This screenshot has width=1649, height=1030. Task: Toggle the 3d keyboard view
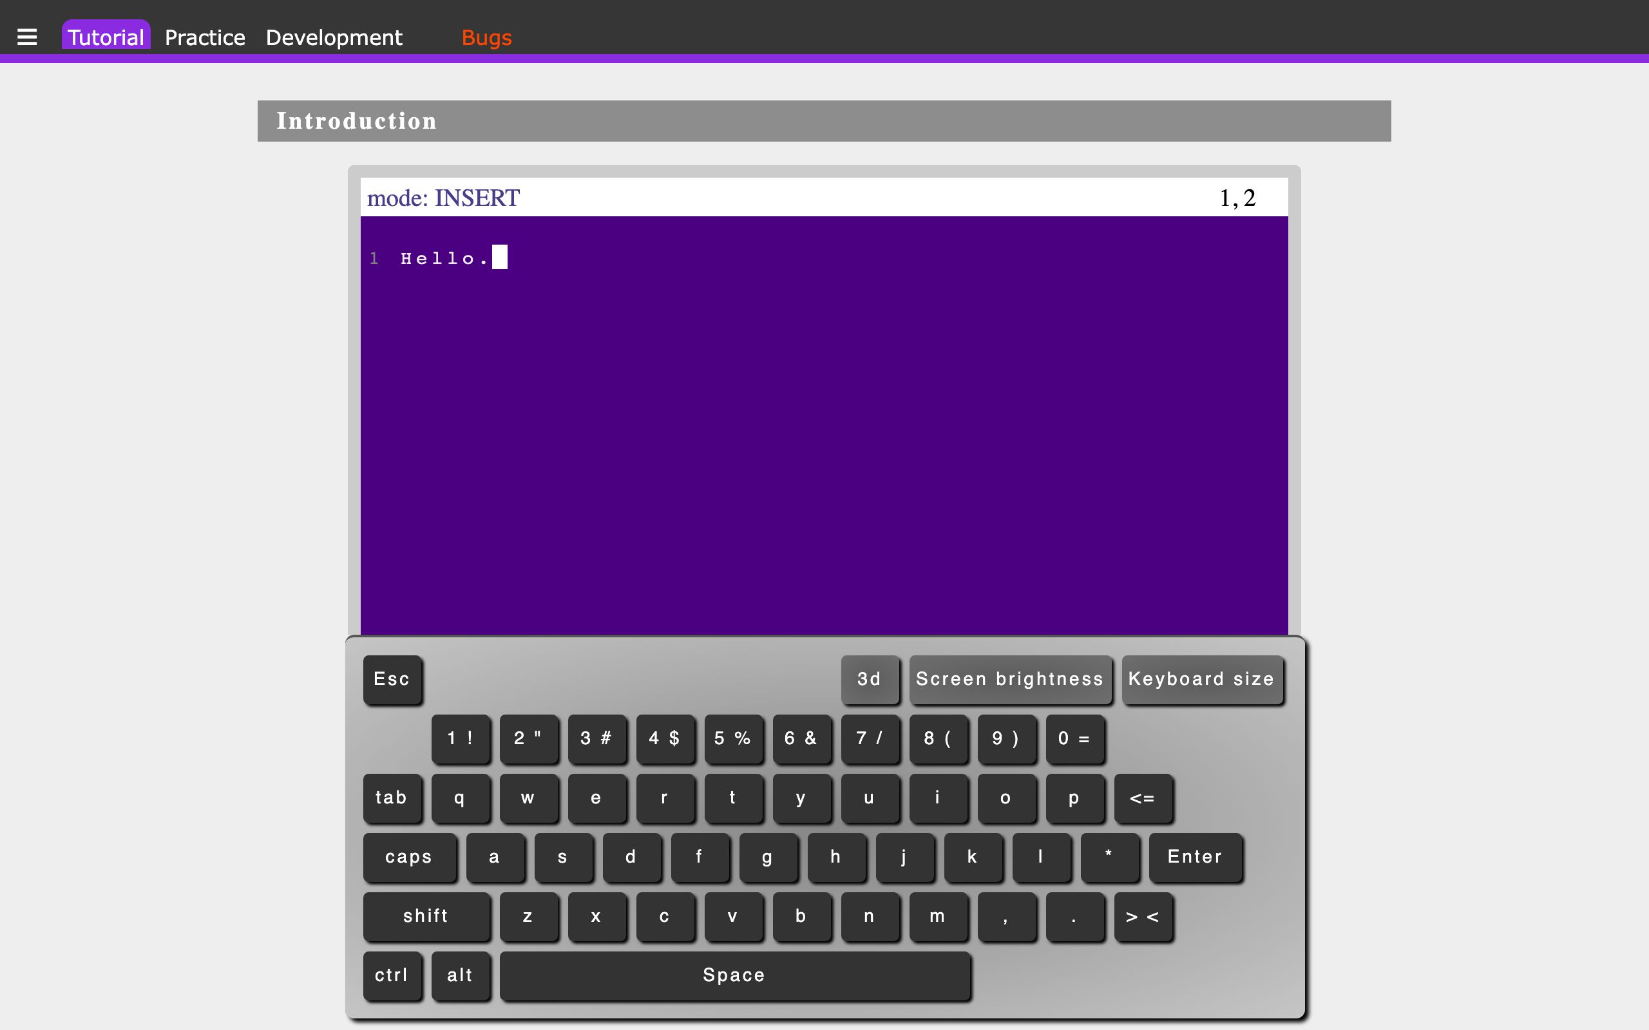tap(870, 679)
